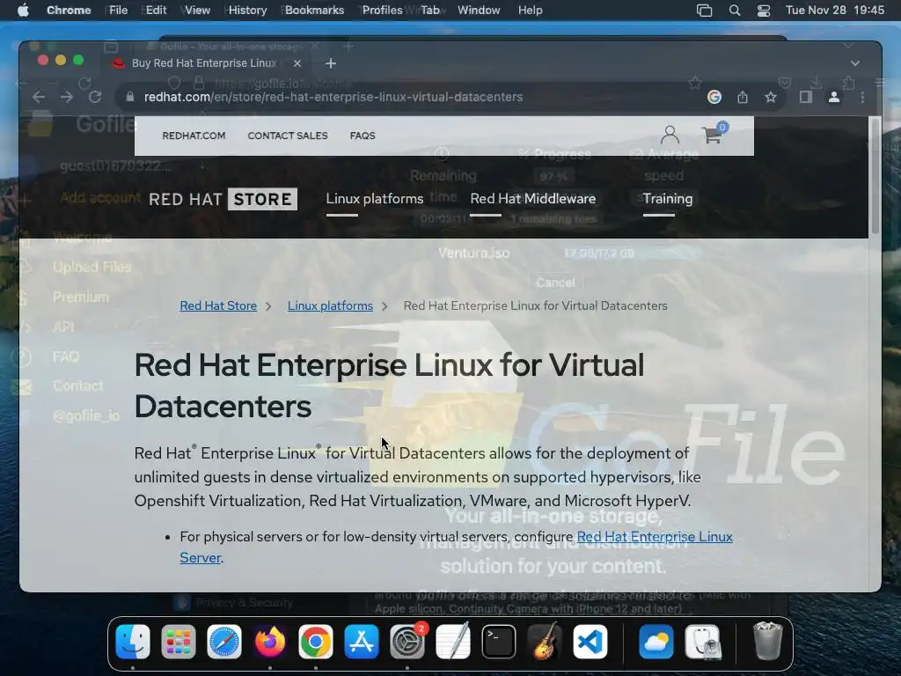Click the Red Hat Store logo
Screen dimensions: 901x676
[x=223, y=199]
